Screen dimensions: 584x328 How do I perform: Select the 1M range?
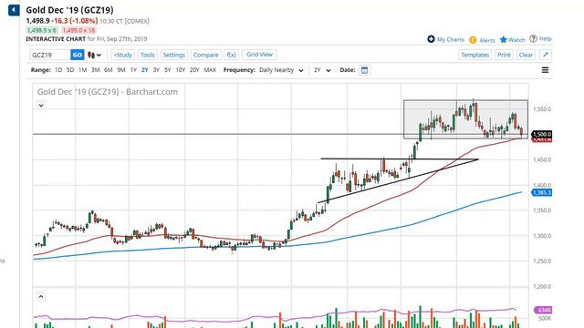point(83,70)
